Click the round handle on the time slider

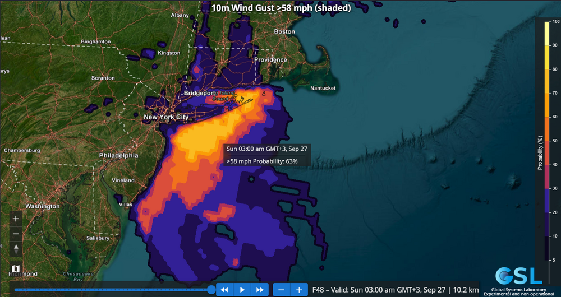pos(211,290)
